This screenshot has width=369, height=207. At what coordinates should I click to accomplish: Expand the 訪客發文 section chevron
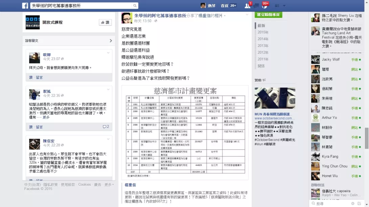(111, 41)
